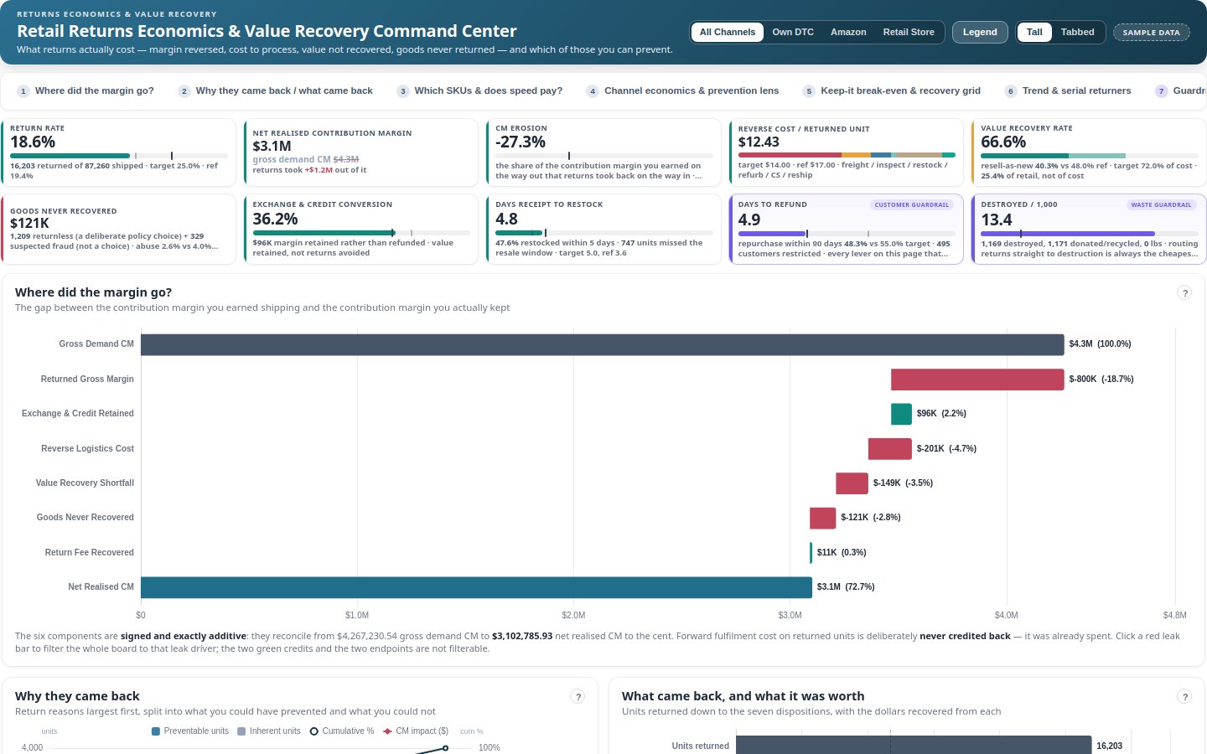Click the "$96K (2.2%)" value label
This screenshot has height=754, width=1207.
click(941, 414)
